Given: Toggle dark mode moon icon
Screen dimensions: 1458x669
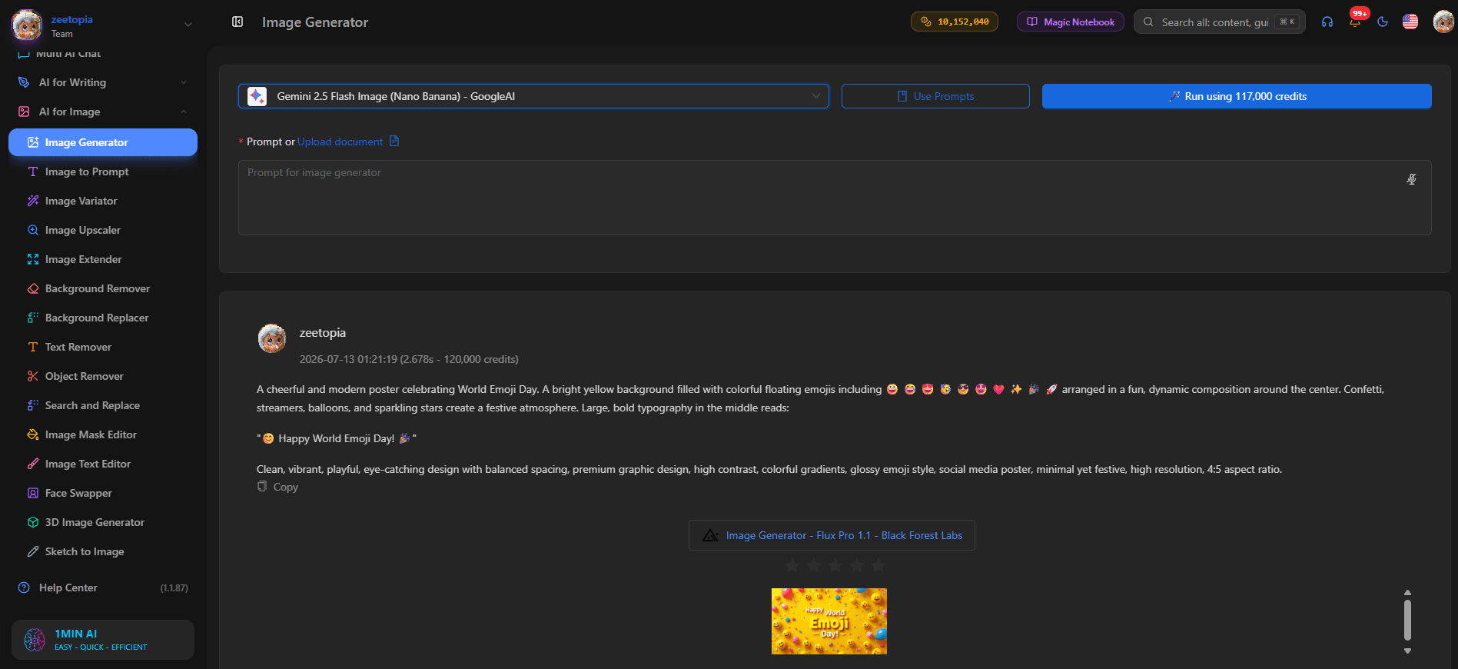Looking at the screenshot, I should pos(1383,22).
